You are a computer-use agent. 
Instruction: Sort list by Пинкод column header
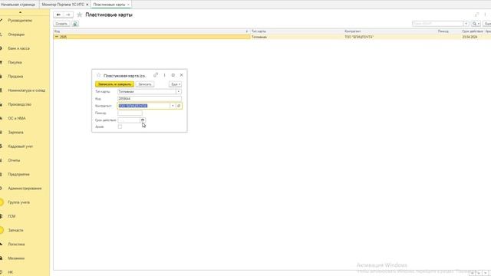(x=449, y=31)
